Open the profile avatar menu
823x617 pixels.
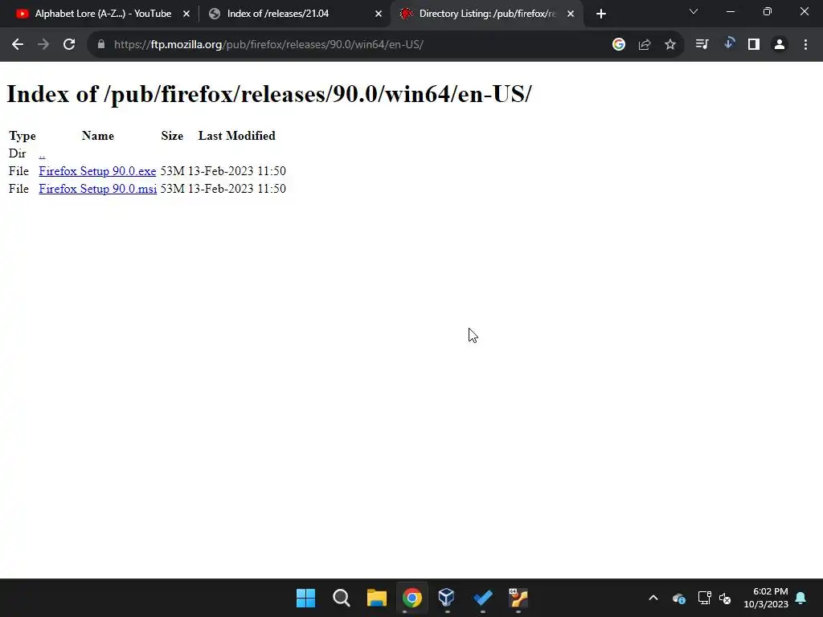click(x=780, y=45)
